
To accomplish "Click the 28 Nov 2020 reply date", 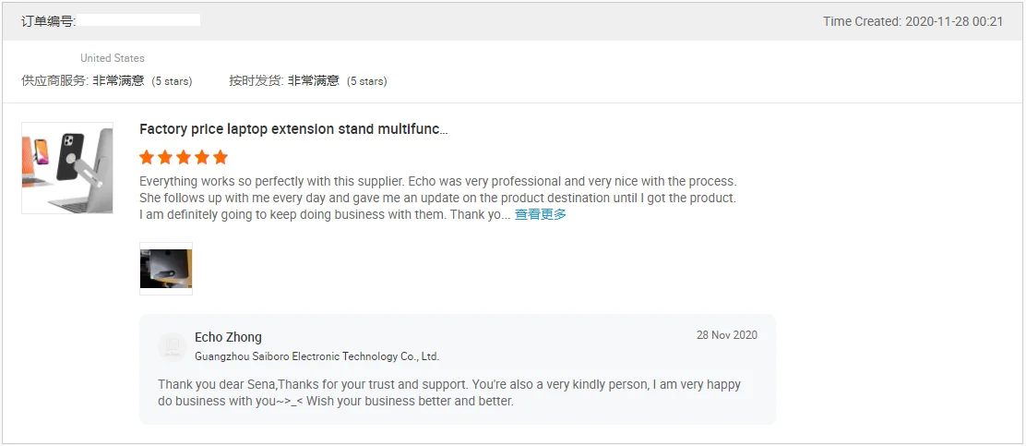I will click(726, 335).
